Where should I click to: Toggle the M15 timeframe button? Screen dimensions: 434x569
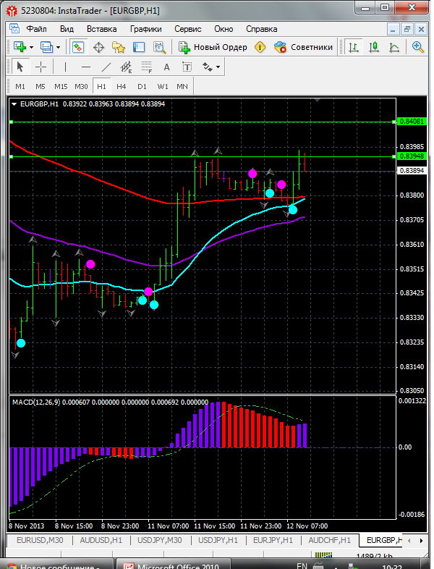tap(61, 86)
